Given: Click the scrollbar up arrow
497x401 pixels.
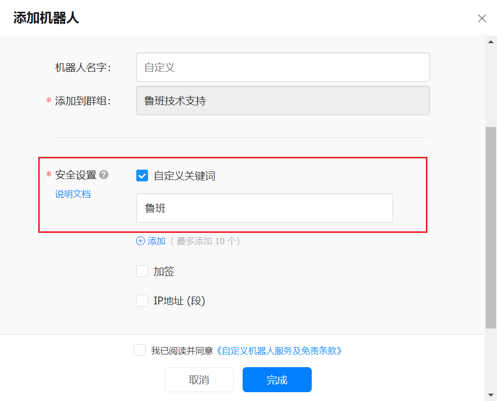Looking at the screenshot, I should tap(491, 42).
